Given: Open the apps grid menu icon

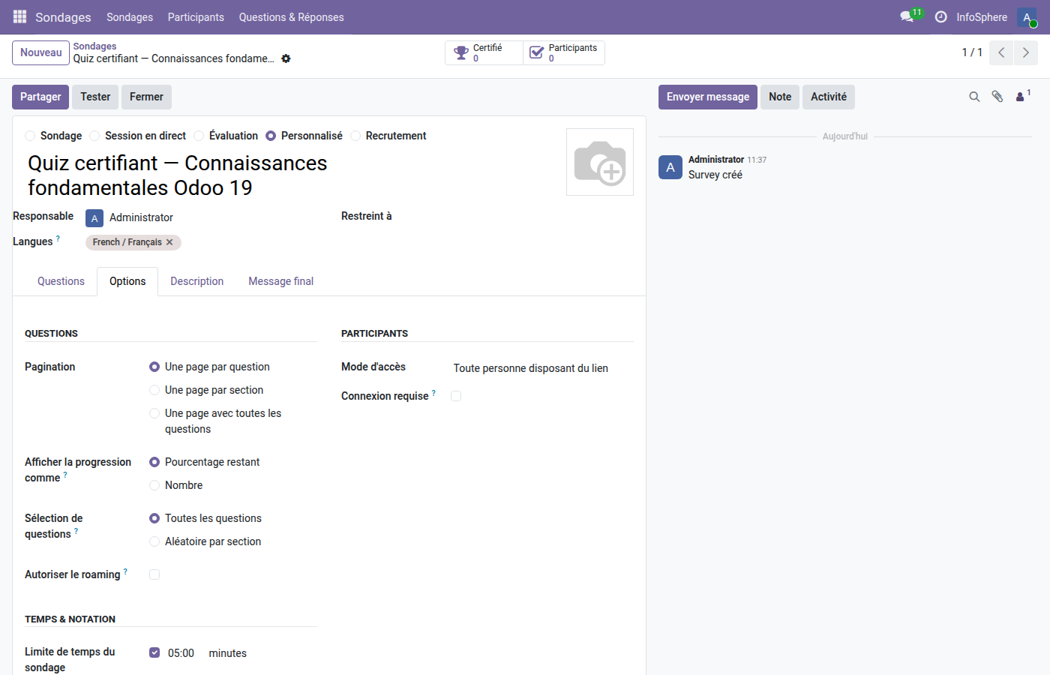Looking at the screenshot, I should [19, 16].
